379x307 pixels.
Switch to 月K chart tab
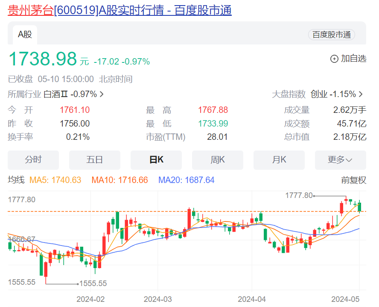tap(279, 160)
